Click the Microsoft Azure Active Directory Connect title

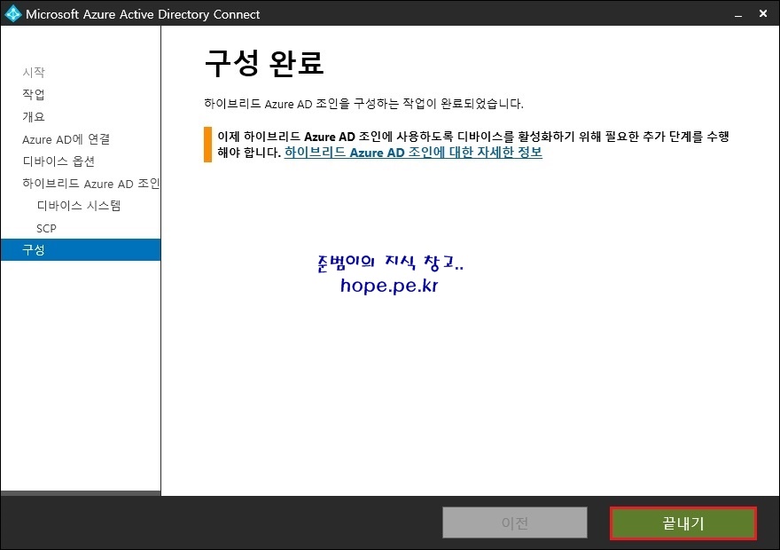(143, 14)
